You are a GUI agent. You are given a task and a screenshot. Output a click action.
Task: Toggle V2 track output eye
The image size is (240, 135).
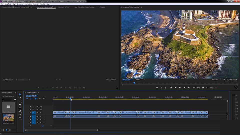[41, 109]
